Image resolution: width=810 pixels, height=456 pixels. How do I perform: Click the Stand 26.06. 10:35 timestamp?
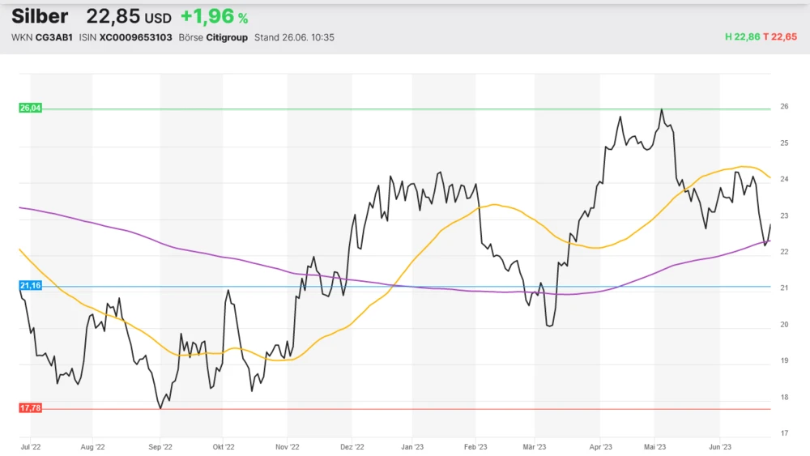point(294,37)
